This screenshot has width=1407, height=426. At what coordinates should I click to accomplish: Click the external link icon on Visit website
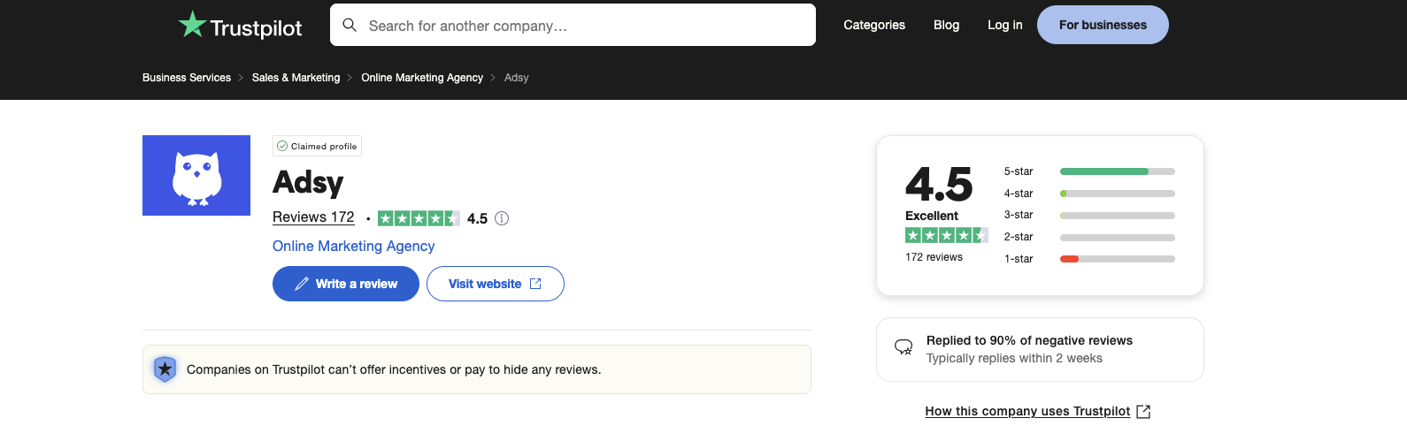click(535, 284)
